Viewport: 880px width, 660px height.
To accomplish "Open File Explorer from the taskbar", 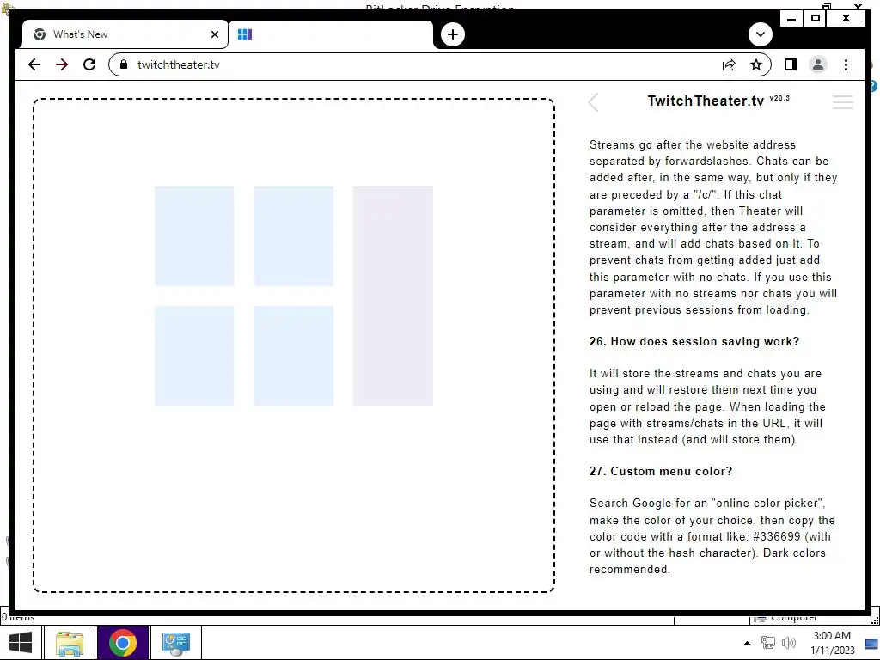I will pyautogui.click(x=70, y=643).
